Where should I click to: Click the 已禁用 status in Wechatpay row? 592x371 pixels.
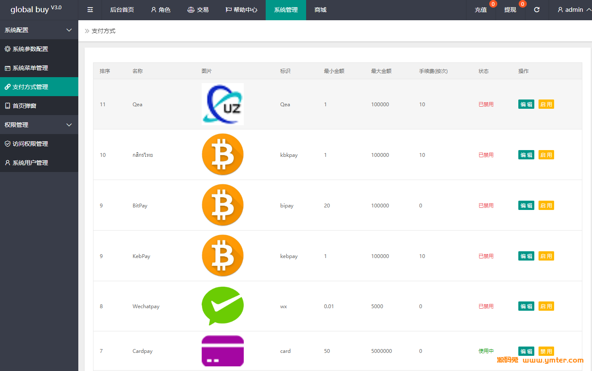point(486,306)
